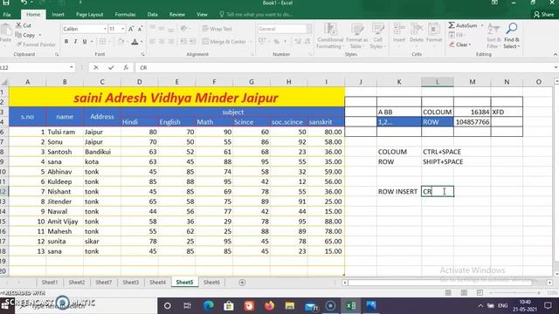This screenshot has width=559, height=314.
Task: Select column D header
Action: tap(140, 82)
